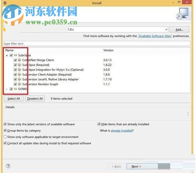The height and width of the screenshot is (173, 196).
Task: Maximize the Install window
Action: [x=179, y=2]
